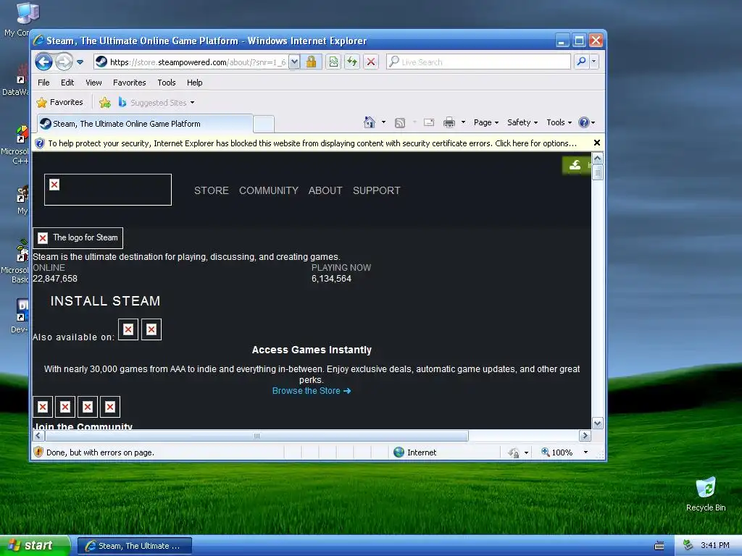Click the Live Search box
The width and height of the screenshot is (742, 556).
pyautogui.click(x=478, y=62)
